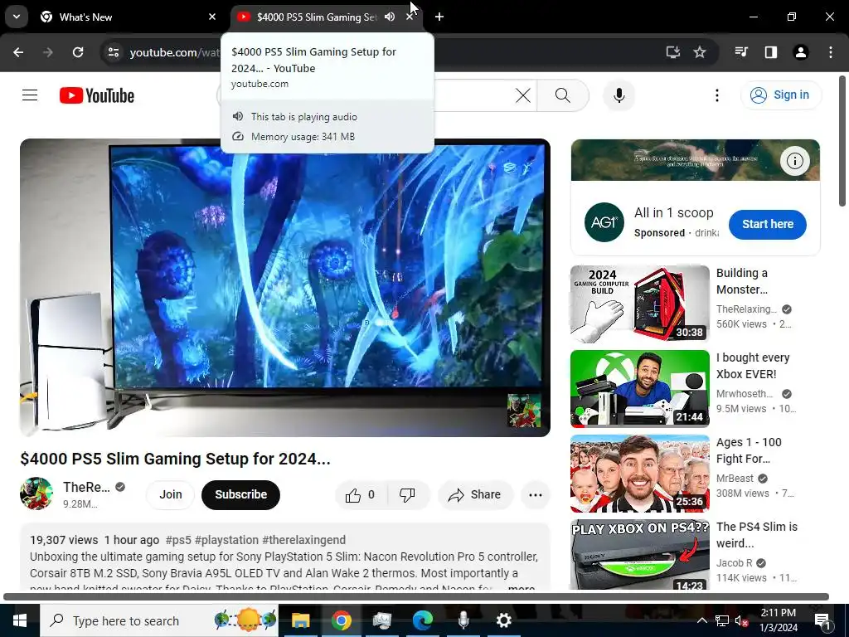Go to the YouTube home logo
Image resolution: width=849 pixels, height=637 pixels.
(x=97, y=95)
